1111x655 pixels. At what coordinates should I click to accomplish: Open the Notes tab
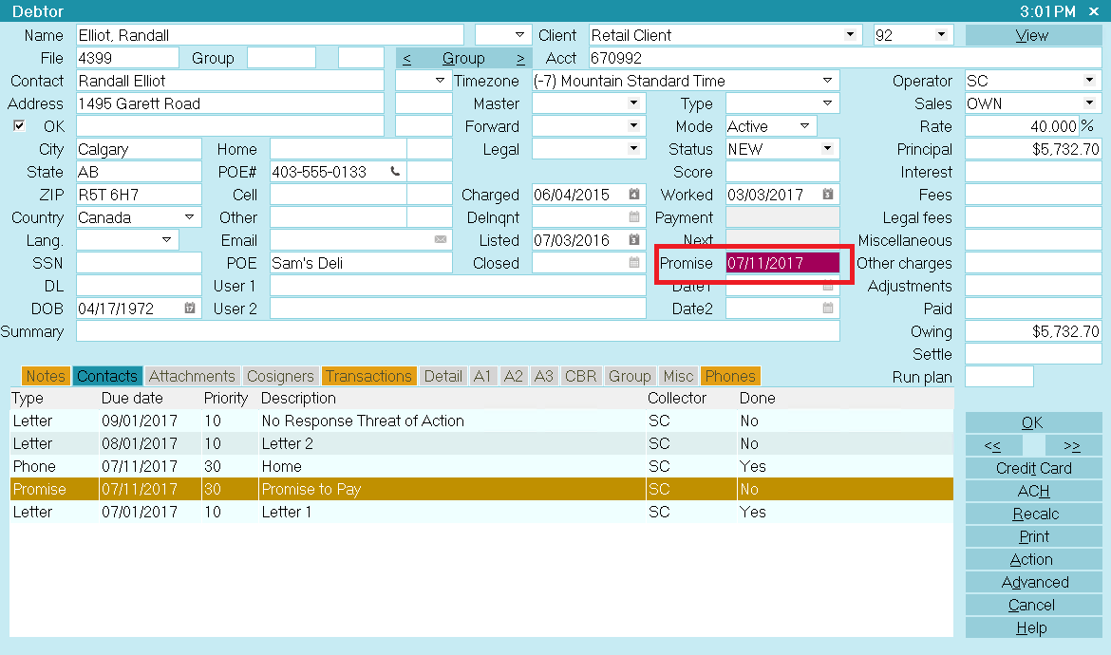[45, 376]
